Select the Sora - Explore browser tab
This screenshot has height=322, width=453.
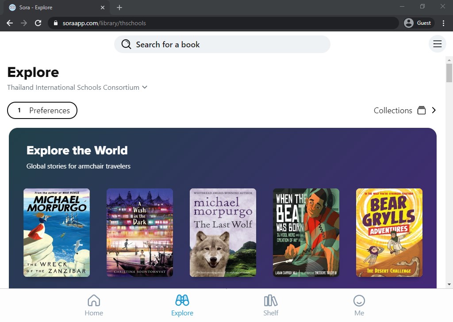pos(57,8)
